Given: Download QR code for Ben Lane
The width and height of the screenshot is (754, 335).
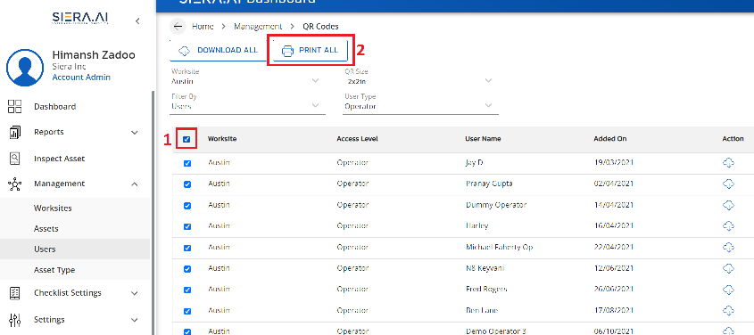Looking at the screenshot, I should pos(728,311).
